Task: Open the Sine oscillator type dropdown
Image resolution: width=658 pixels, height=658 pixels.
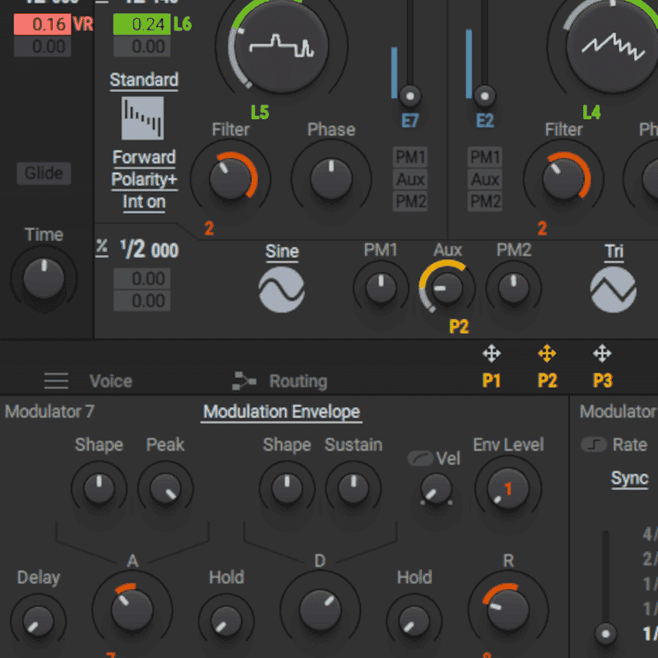Action: pyautogui.click(x=282, y=252)
